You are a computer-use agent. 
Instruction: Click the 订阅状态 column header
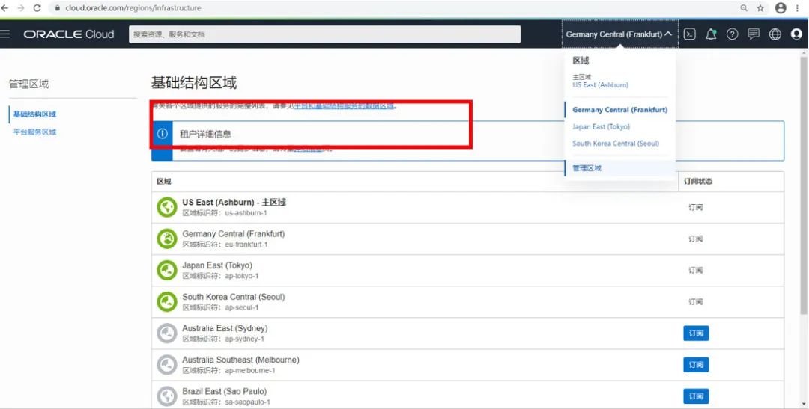pyautogui.click(x=698, y=181)
